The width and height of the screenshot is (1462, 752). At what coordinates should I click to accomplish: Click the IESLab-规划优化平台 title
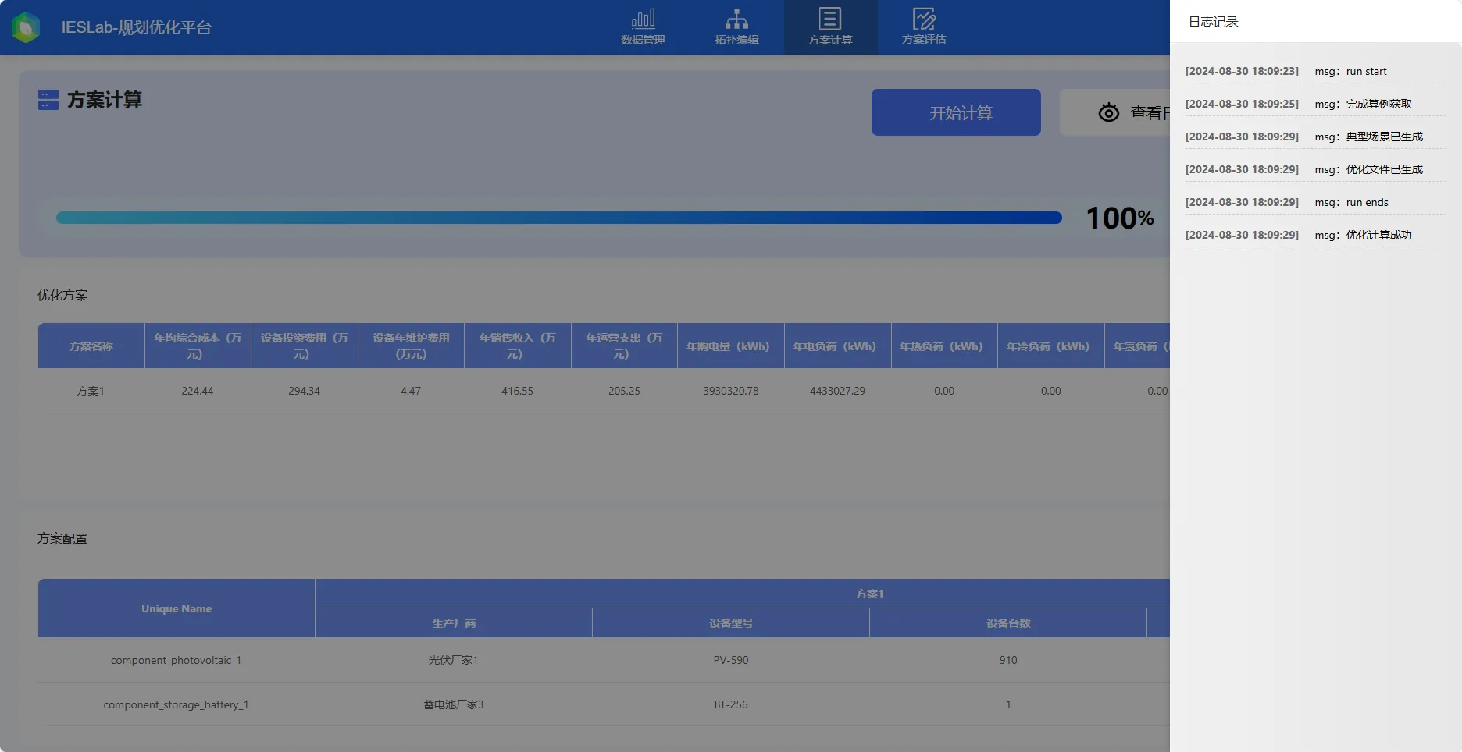[x=137, y=27]
